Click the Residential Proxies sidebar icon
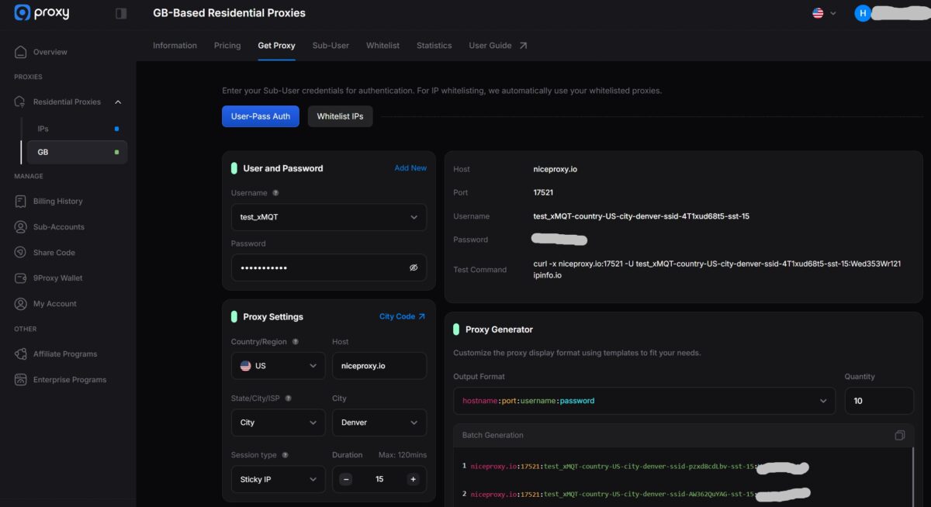Screen dimensions: 931x507 tap(21, 102)
